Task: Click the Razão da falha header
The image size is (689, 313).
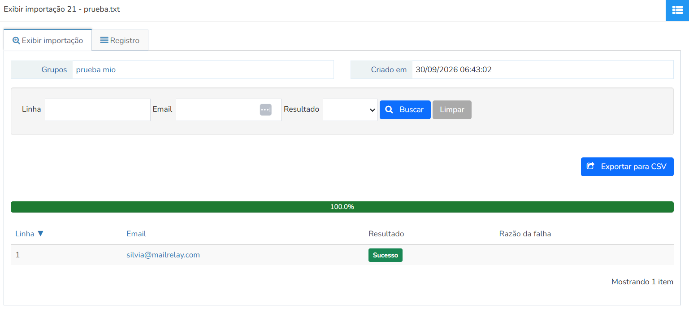Action: 525,234
